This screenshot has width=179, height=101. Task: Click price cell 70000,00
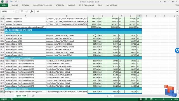(x=93, y=27)
